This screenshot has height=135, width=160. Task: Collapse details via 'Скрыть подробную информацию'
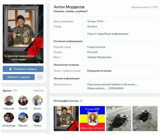coord(108,34)
